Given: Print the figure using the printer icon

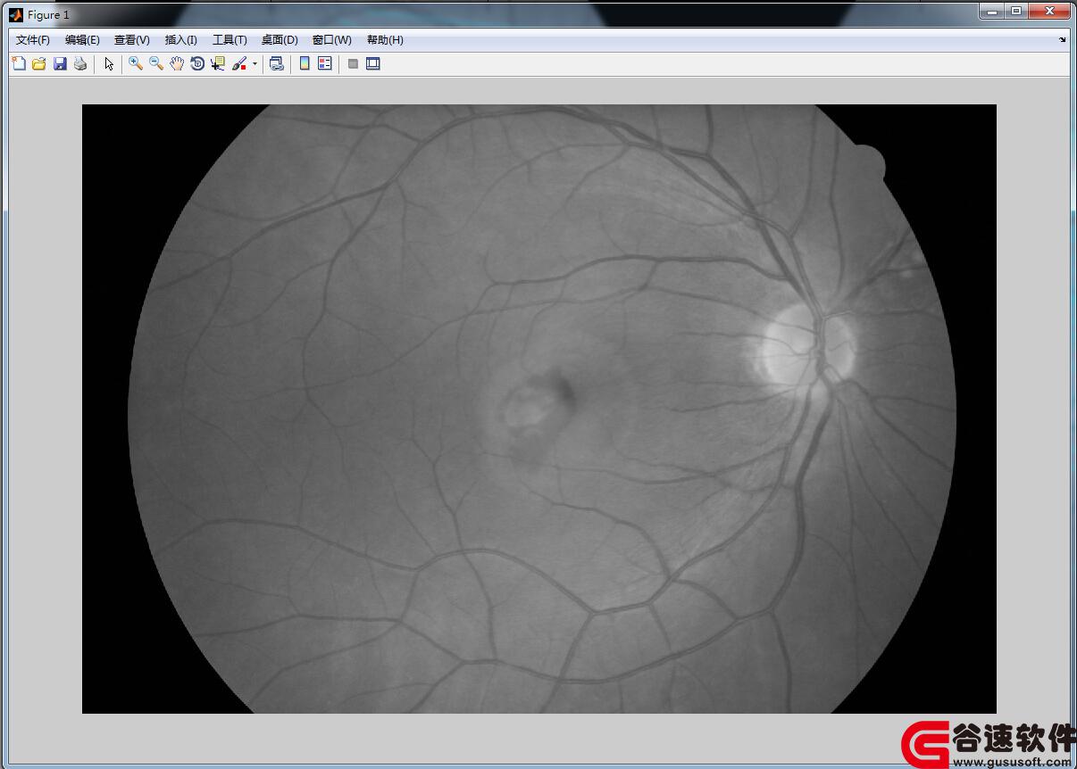Looking at the screenshot, I should pyautogui.click(x=80, y=63).
